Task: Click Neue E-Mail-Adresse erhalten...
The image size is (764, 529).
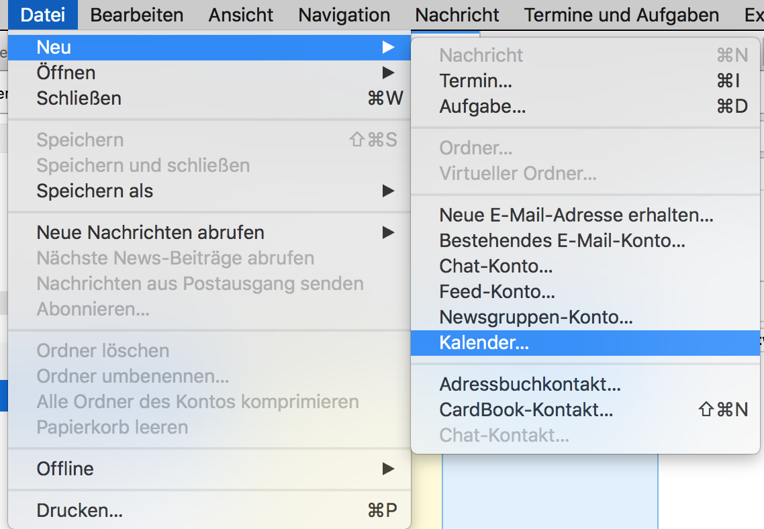Action: pyautogui.click(x=576, y=215)
